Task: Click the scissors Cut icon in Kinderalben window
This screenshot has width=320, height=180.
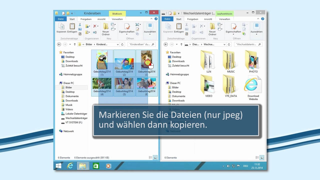Action: click(x=80, y=24)
